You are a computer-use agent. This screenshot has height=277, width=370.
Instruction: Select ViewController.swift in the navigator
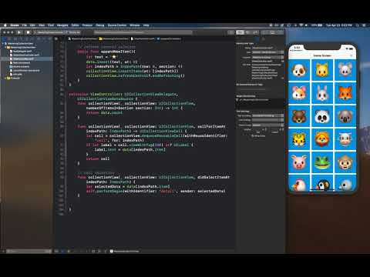pyautogui.click(x=22, y=58)
